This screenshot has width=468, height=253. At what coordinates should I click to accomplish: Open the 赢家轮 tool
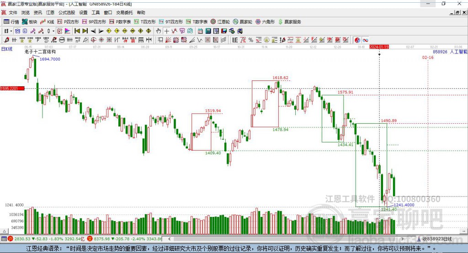pos(243,22)
